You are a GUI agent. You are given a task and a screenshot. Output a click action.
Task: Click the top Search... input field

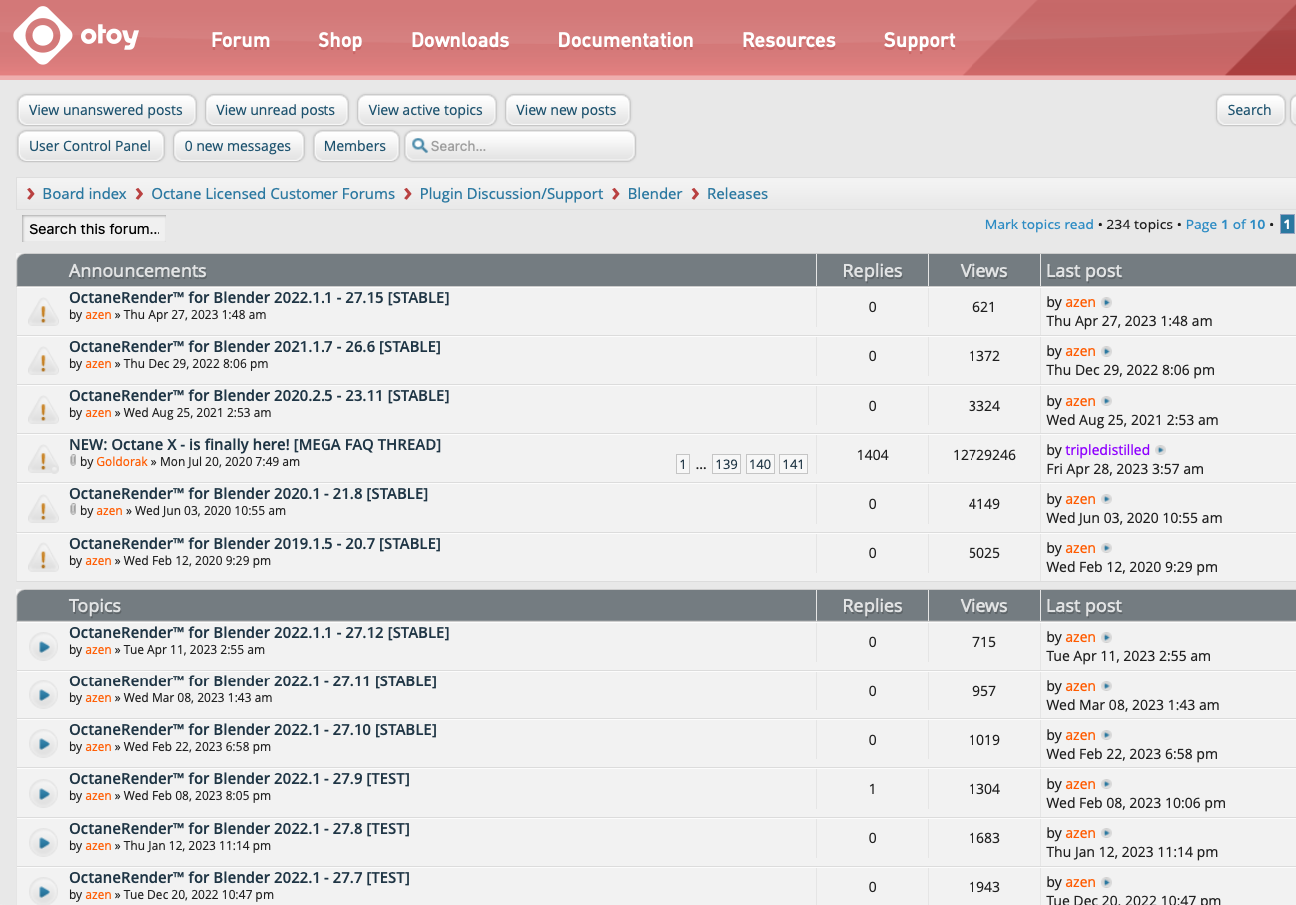pyautogui.click(x=520, y=146)
